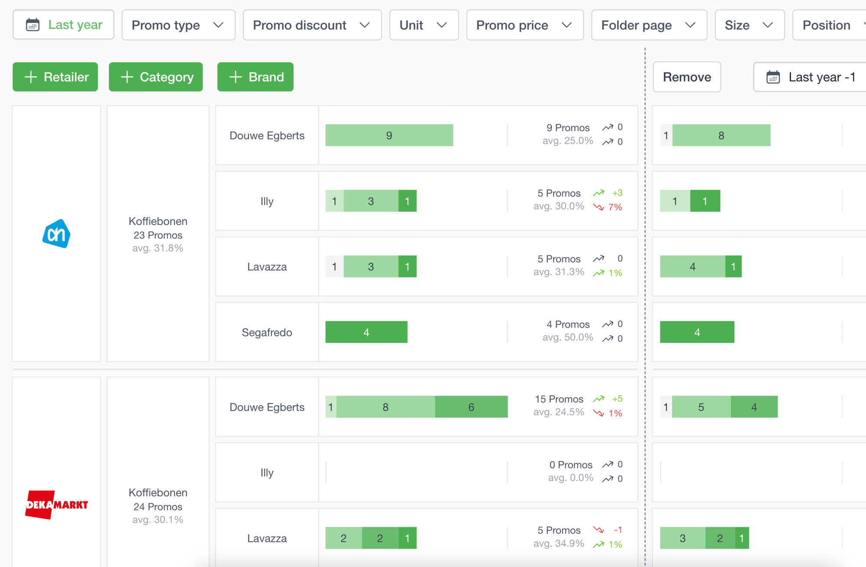Click Albert Heijn Lavazza grey segment 1
866x567 pixels.
tap(334, 267)
